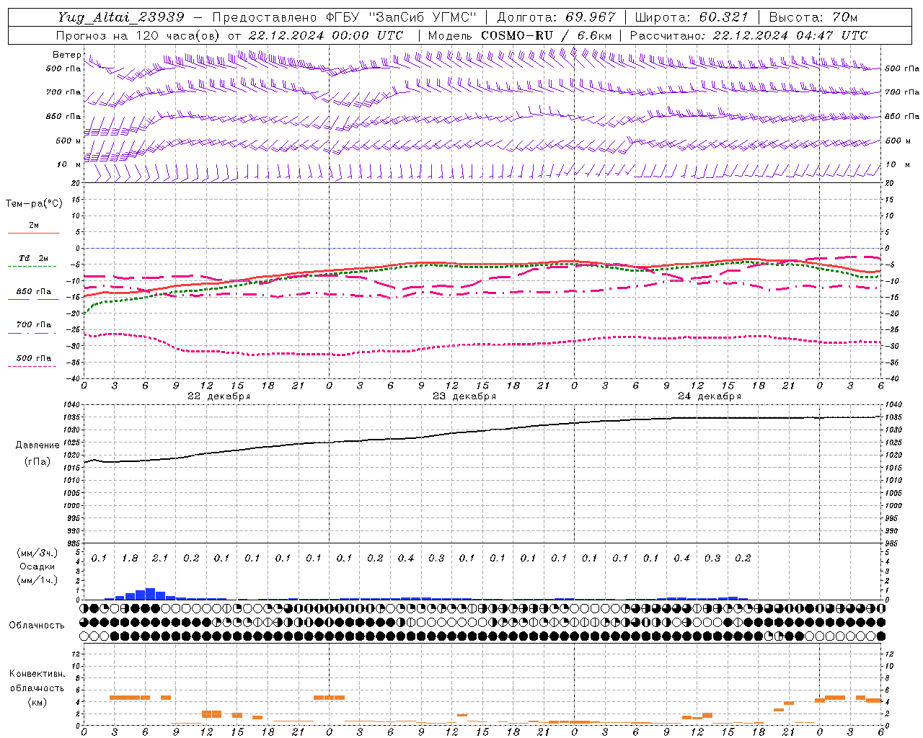Click the 1.8 precipitation value
Viewport: 923px width, 738px height.
pos(130,559)
